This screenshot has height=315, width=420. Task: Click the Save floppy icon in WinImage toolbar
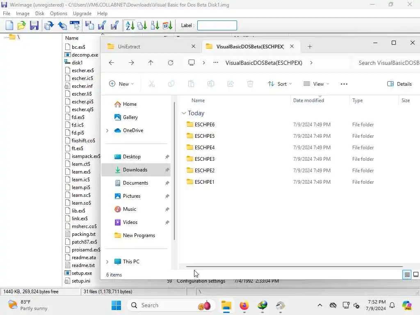[x=34, y=25]
